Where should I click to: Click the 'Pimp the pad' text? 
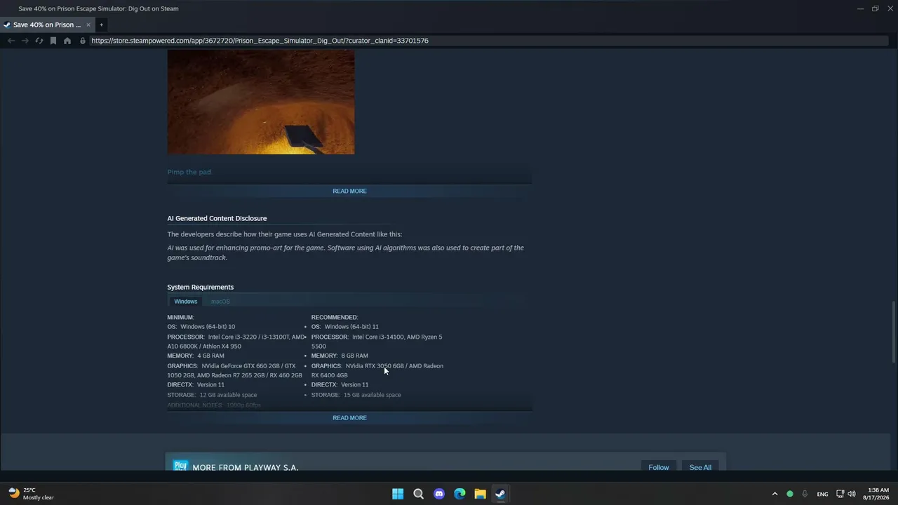pyautogui.click(x=189, y=172)
